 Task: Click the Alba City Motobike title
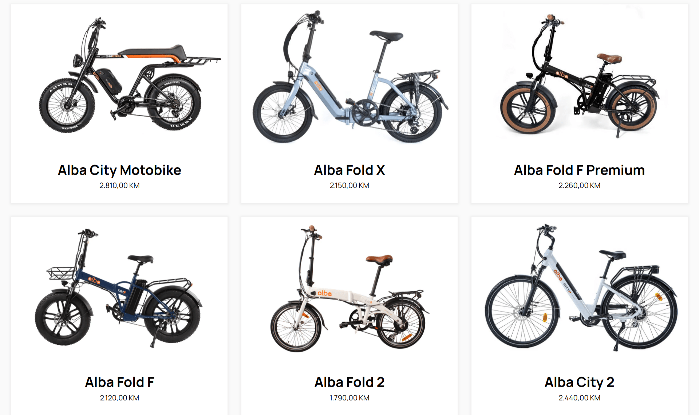119,170
